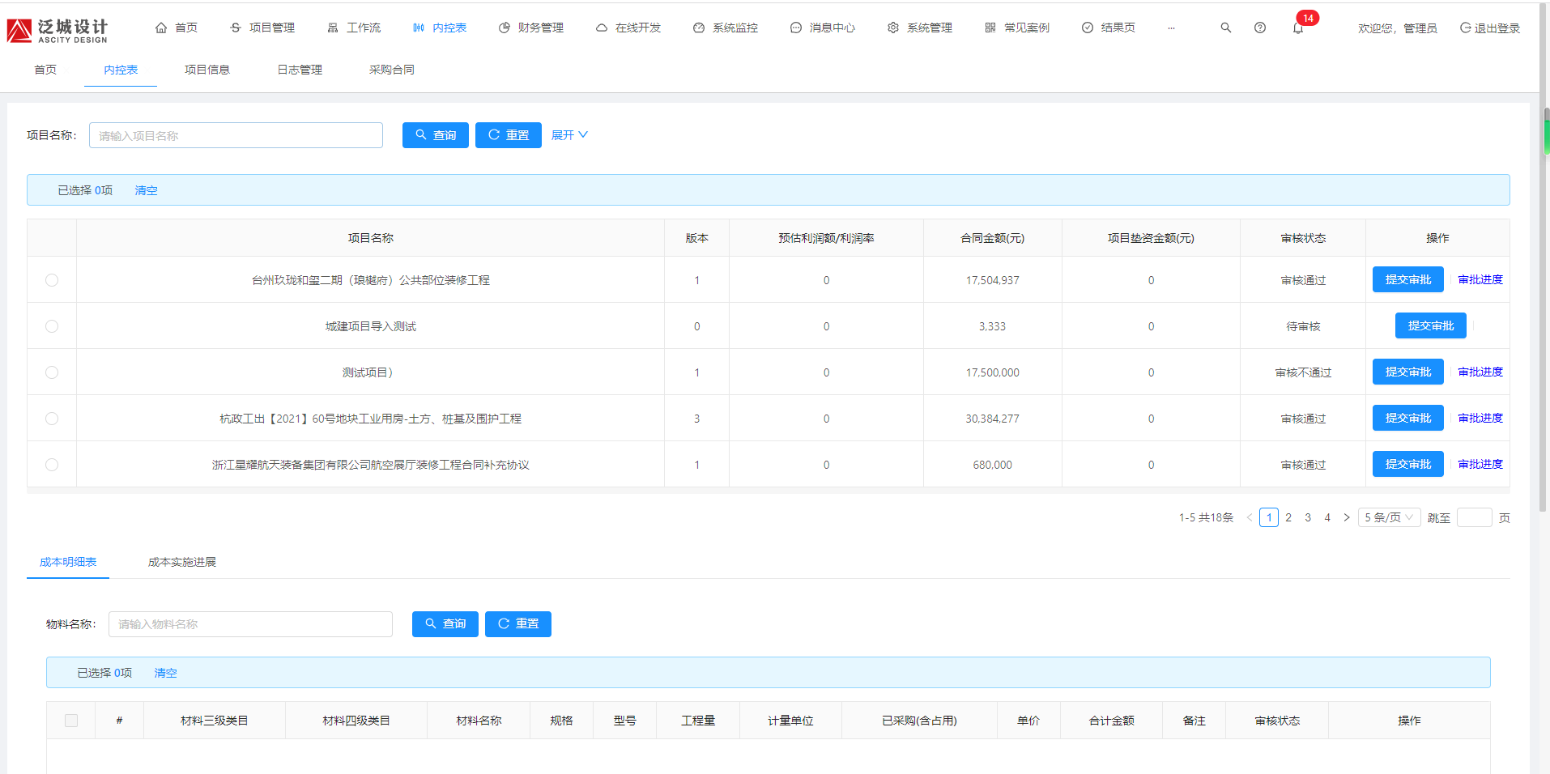1550x774 pixels.
Task: Open the help question-mark icon
Action: 1260,28
